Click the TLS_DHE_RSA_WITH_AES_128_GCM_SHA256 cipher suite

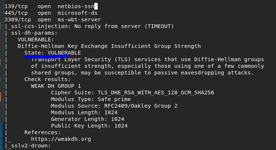(156, 93)
